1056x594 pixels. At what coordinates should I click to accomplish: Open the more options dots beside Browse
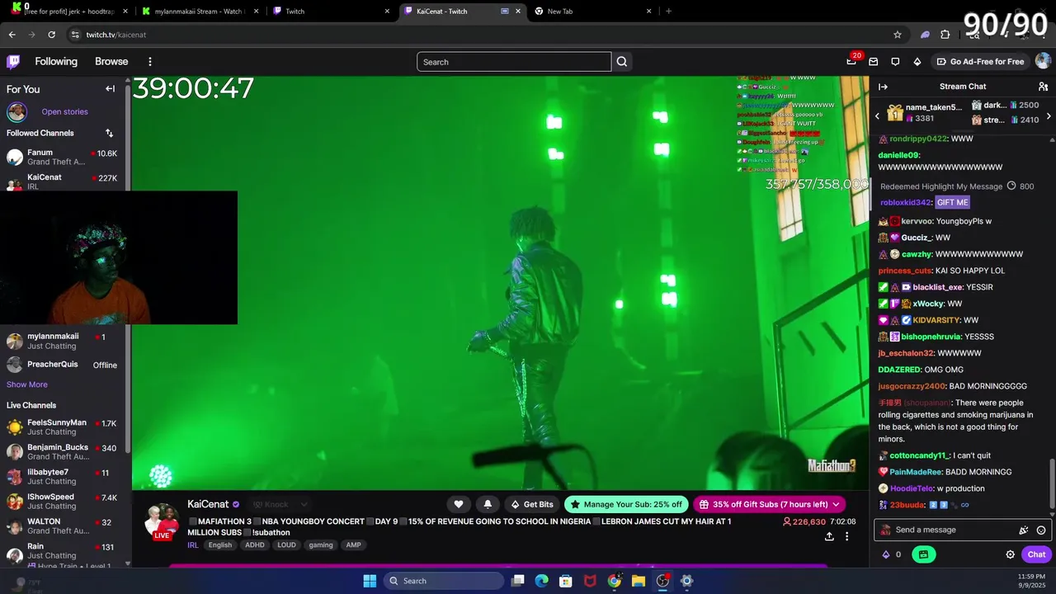150,61
